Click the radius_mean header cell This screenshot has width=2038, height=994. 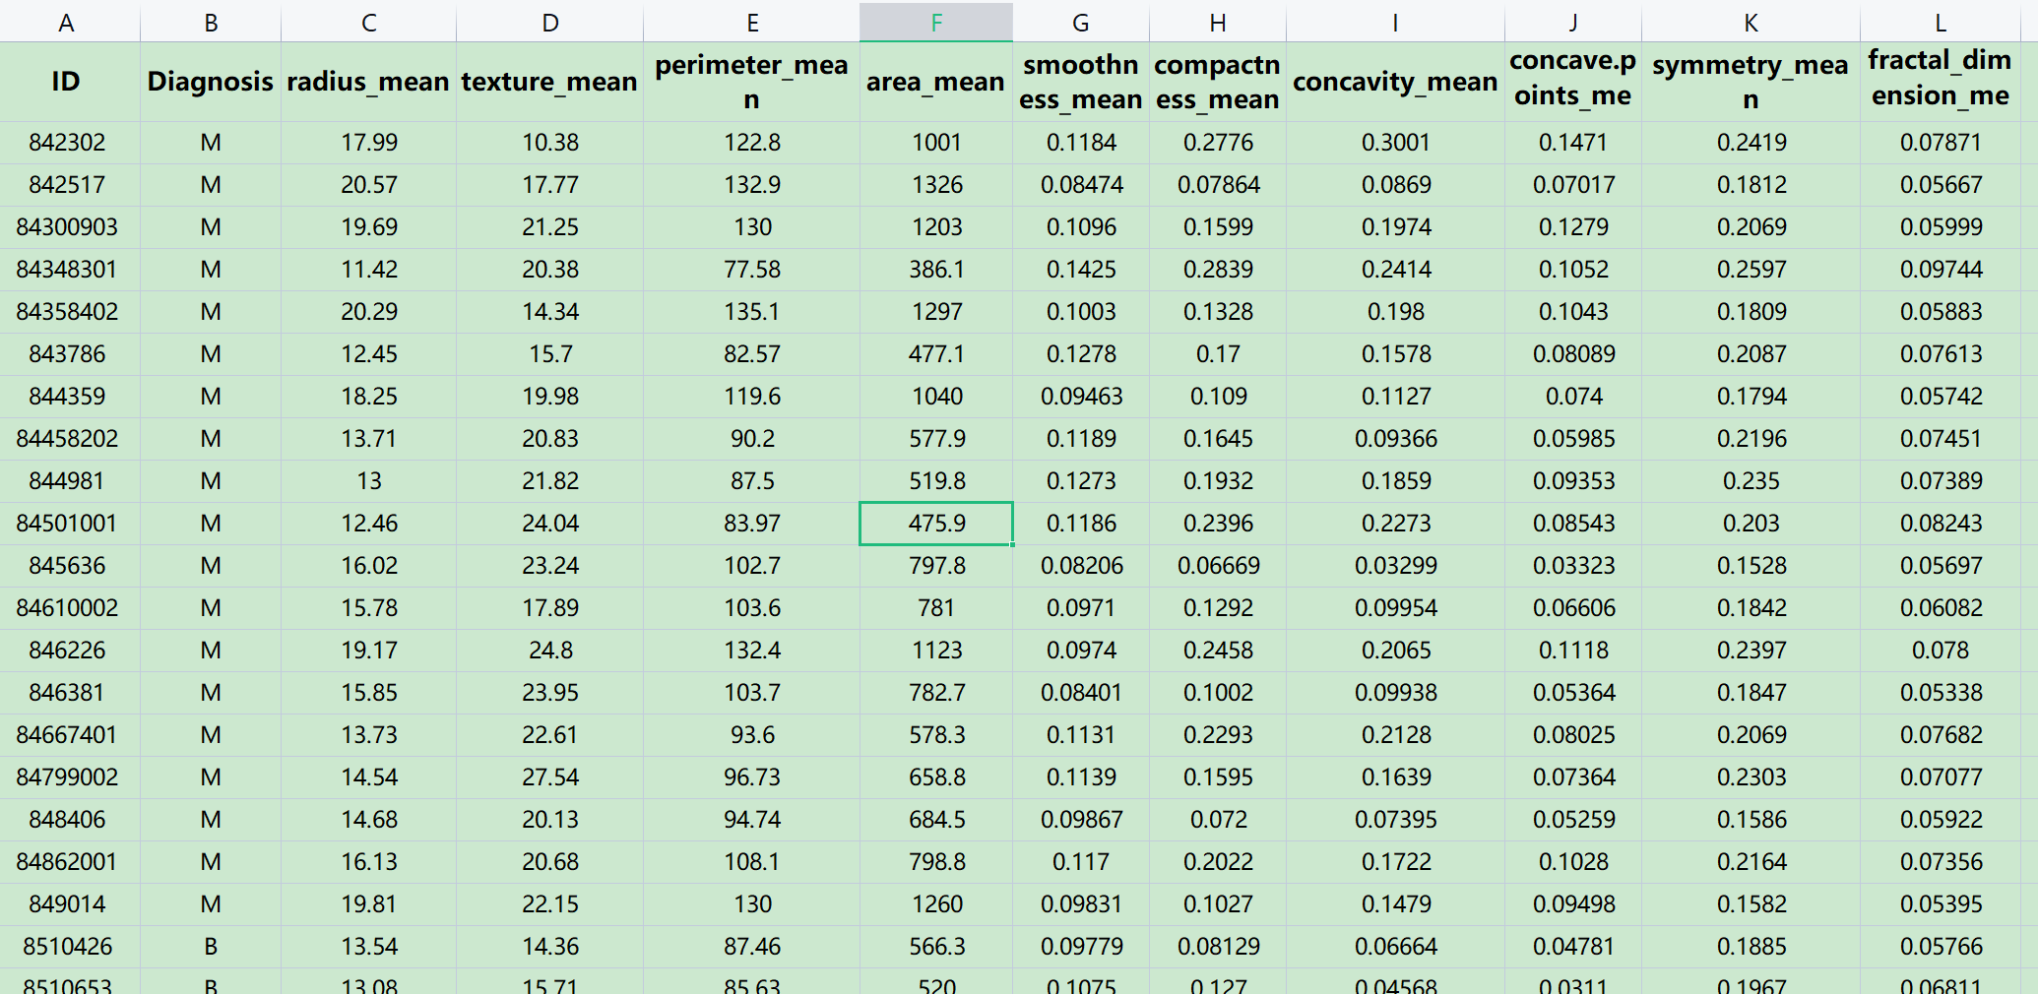(x=368, y=82)
